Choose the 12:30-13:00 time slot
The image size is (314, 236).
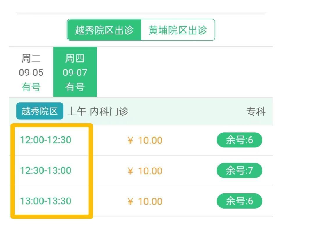pos(46,170)
